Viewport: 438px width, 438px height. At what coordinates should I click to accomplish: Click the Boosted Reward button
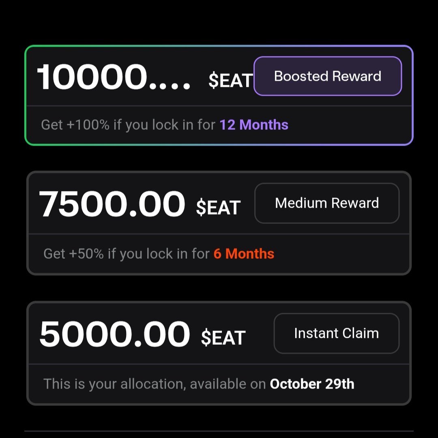pyautogui.click(x=328, y=76)
